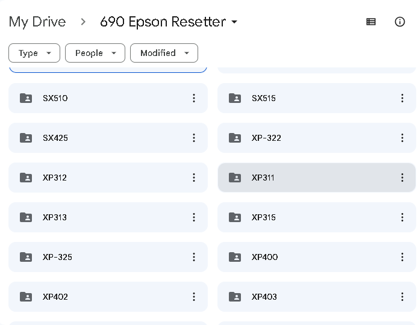Go back to My Drive breadcrumb
Screen dimensions: 418x325
click(x=37, y=22)
